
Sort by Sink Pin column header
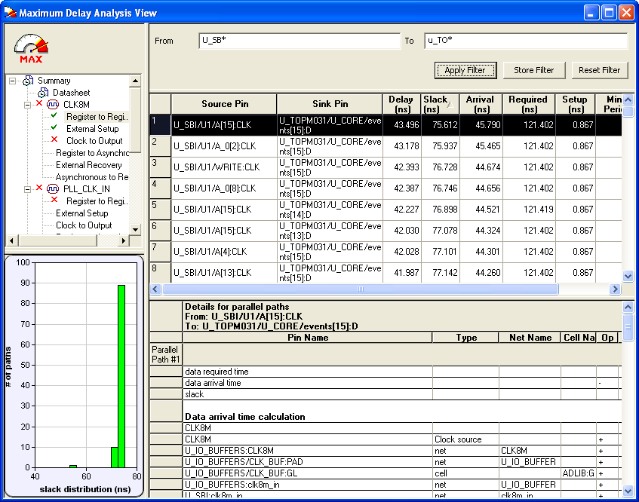[x=330, y=104]
